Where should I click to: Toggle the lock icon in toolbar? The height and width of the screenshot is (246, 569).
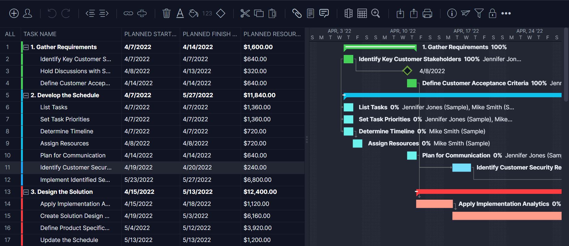tap(492, 13)
